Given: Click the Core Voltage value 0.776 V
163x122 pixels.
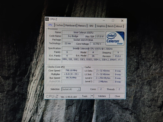Looking at the screenshot, I should (x=97, y=44).
